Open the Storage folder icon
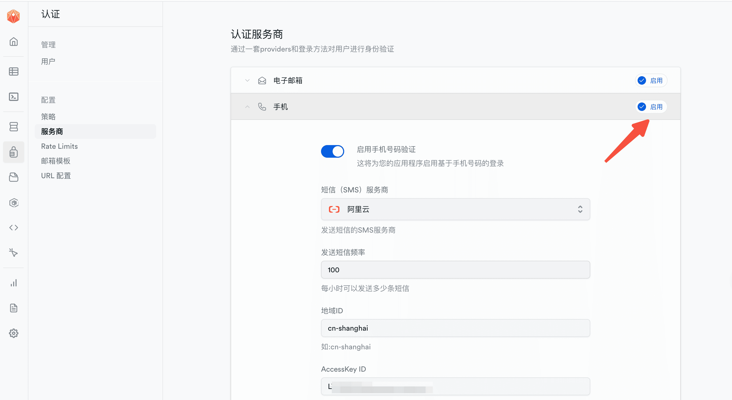This screenshot has width=732, height=400. point(14,177)
